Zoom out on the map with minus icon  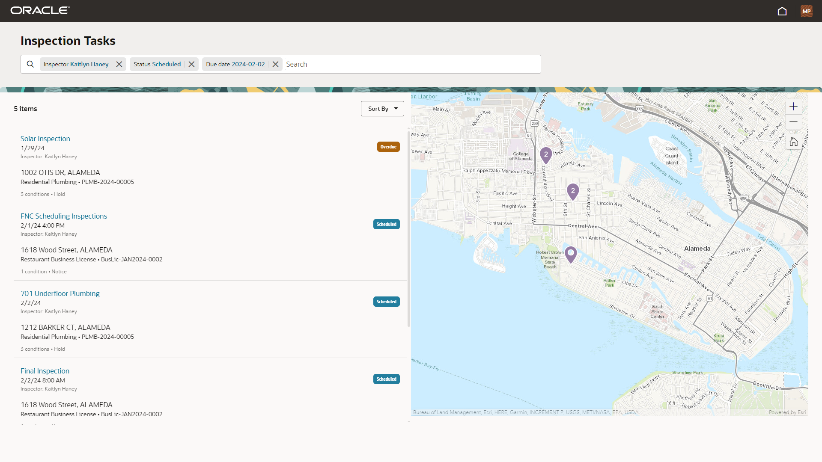793,121
